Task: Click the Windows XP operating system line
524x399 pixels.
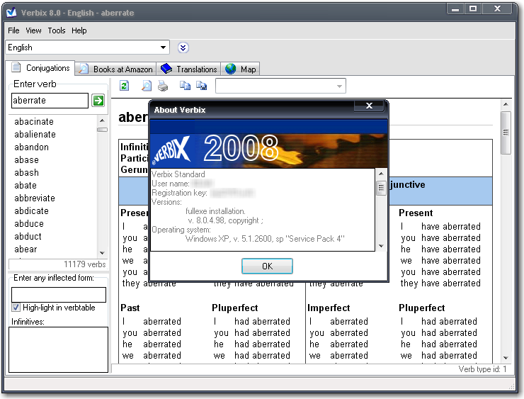Action: click(x=265, y=239)
